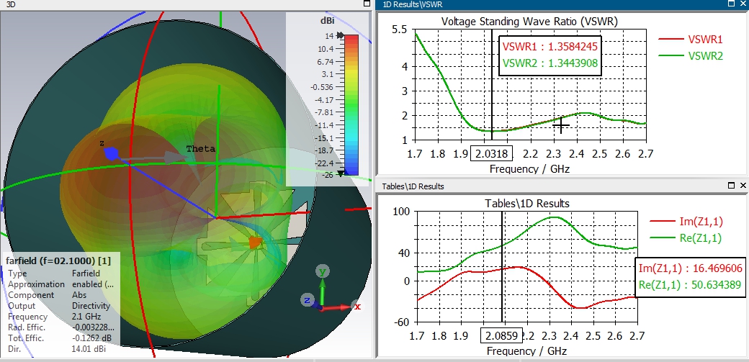
Task: Click the farfield (f=02.1000) [1] title
Action: 58,261
